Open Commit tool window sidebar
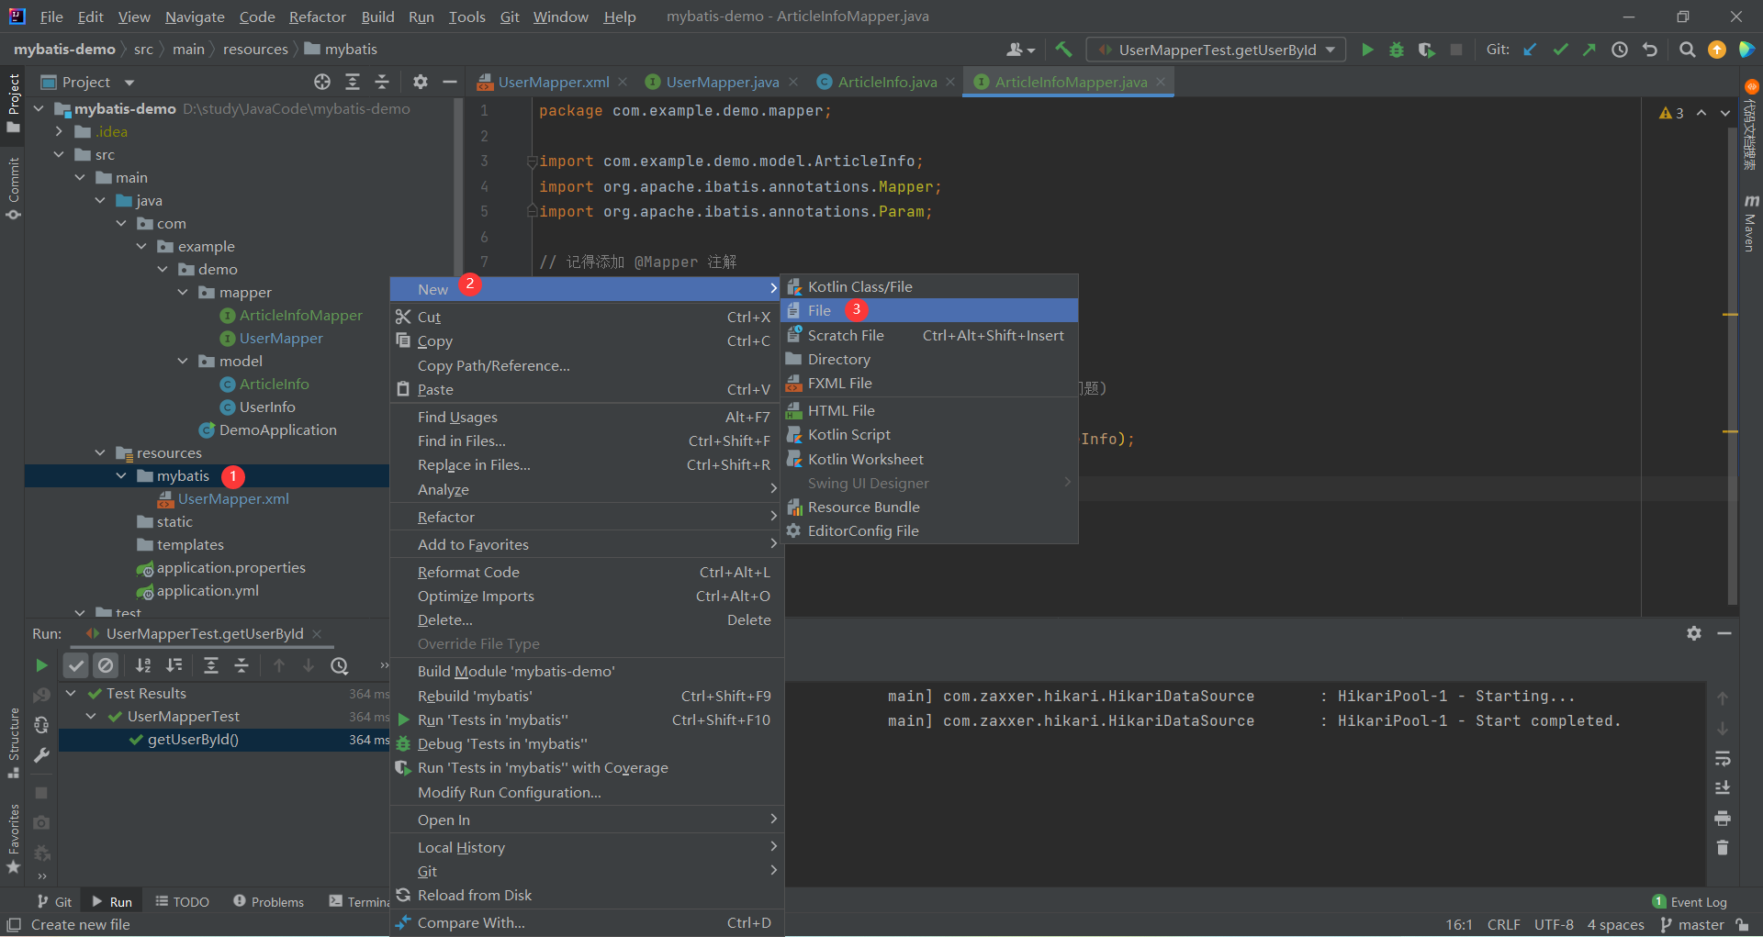This screenshot has width=1763, height=937. click(13, 188)
